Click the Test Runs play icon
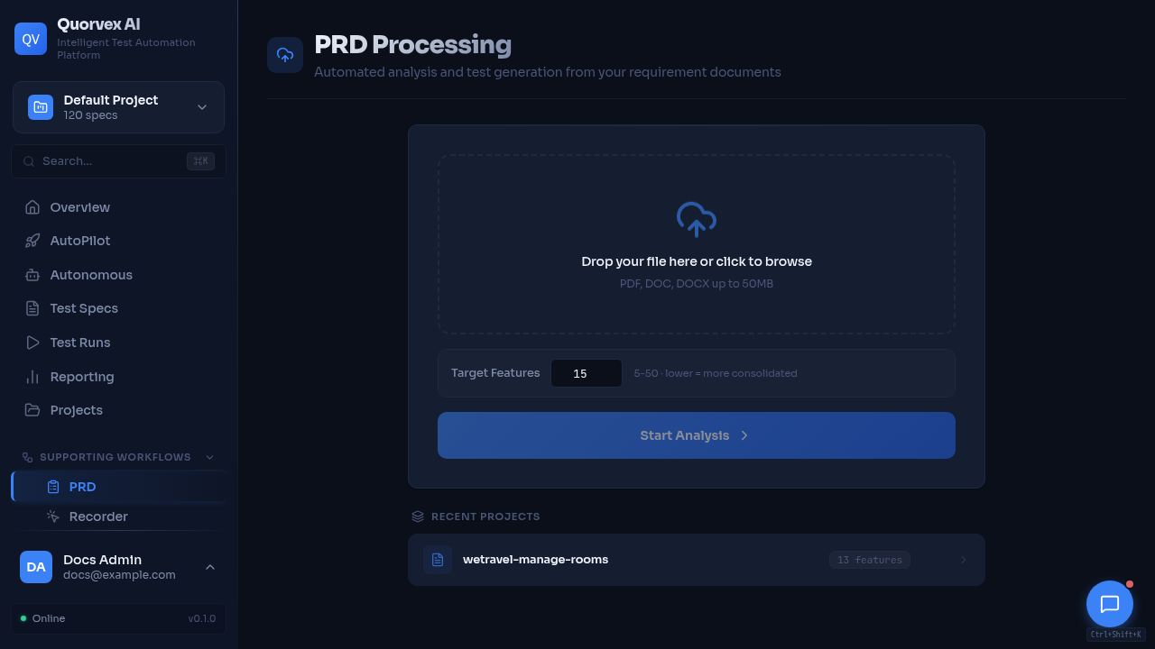The image size is (1155, 649). click(x=32, y=343)
